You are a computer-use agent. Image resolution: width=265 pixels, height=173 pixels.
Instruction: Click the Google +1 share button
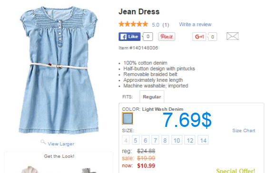coord(199,37)
